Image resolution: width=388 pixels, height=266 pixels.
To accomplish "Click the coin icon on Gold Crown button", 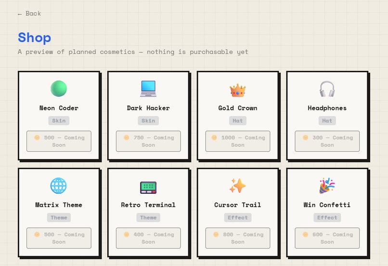I will 214,137.
